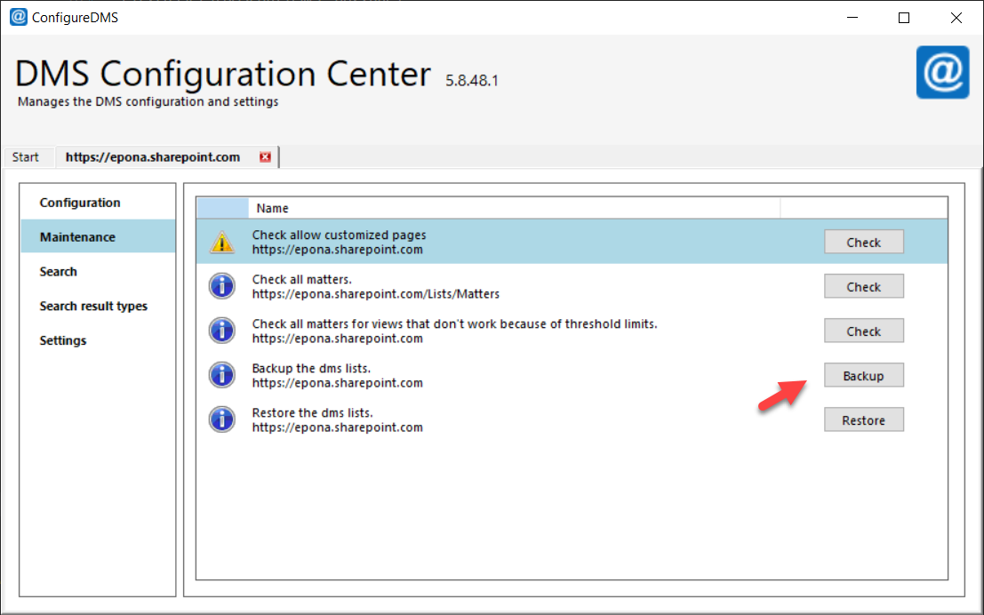Select the 'Check all matters.' row text

tap(302, 279)
